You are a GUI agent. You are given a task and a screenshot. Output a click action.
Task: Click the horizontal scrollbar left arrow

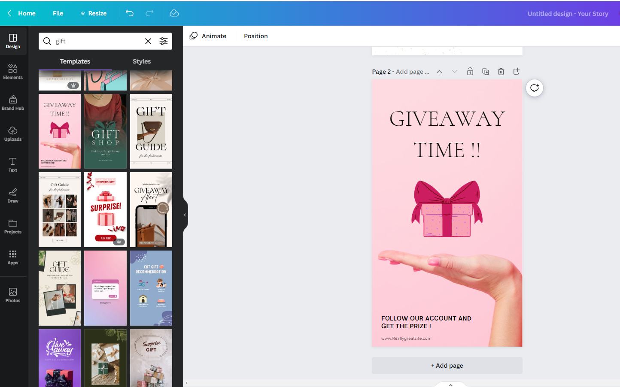tap(186, 383)
